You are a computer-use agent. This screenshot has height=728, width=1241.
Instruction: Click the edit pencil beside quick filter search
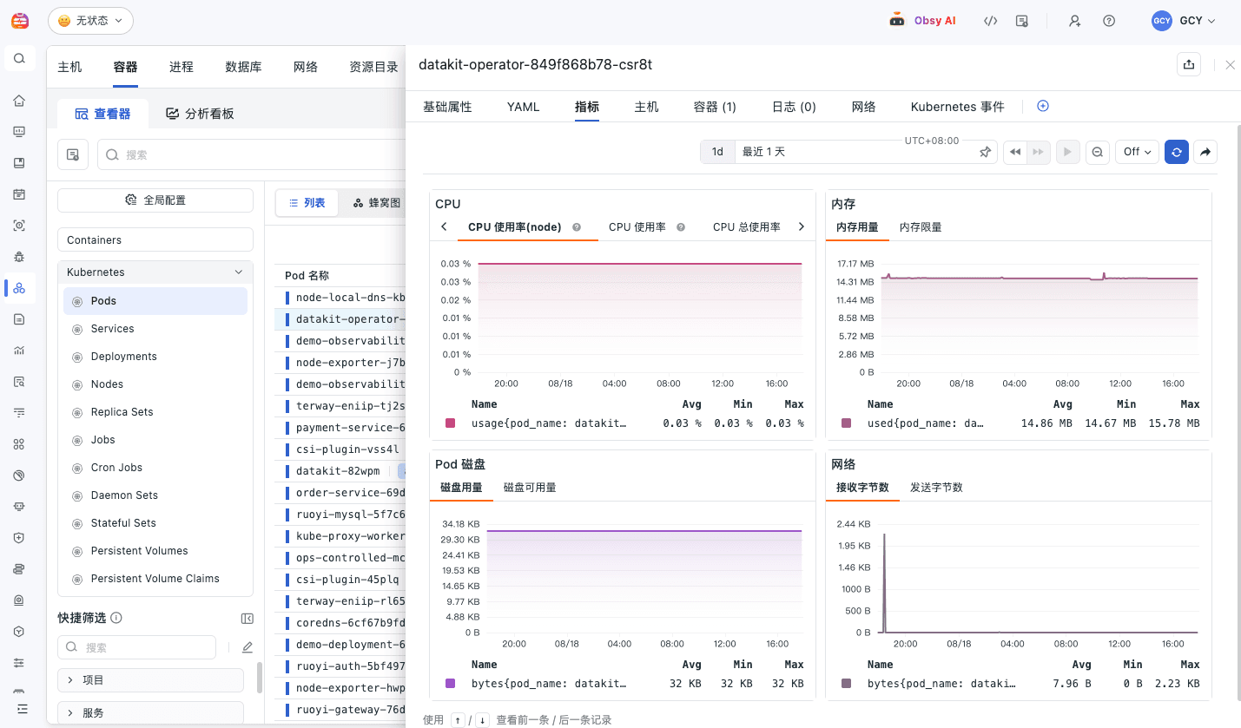[248, 647]
